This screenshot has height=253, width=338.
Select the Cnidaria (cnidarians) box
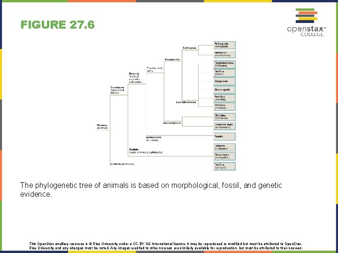pyautogui.click(x=224, y=148)
